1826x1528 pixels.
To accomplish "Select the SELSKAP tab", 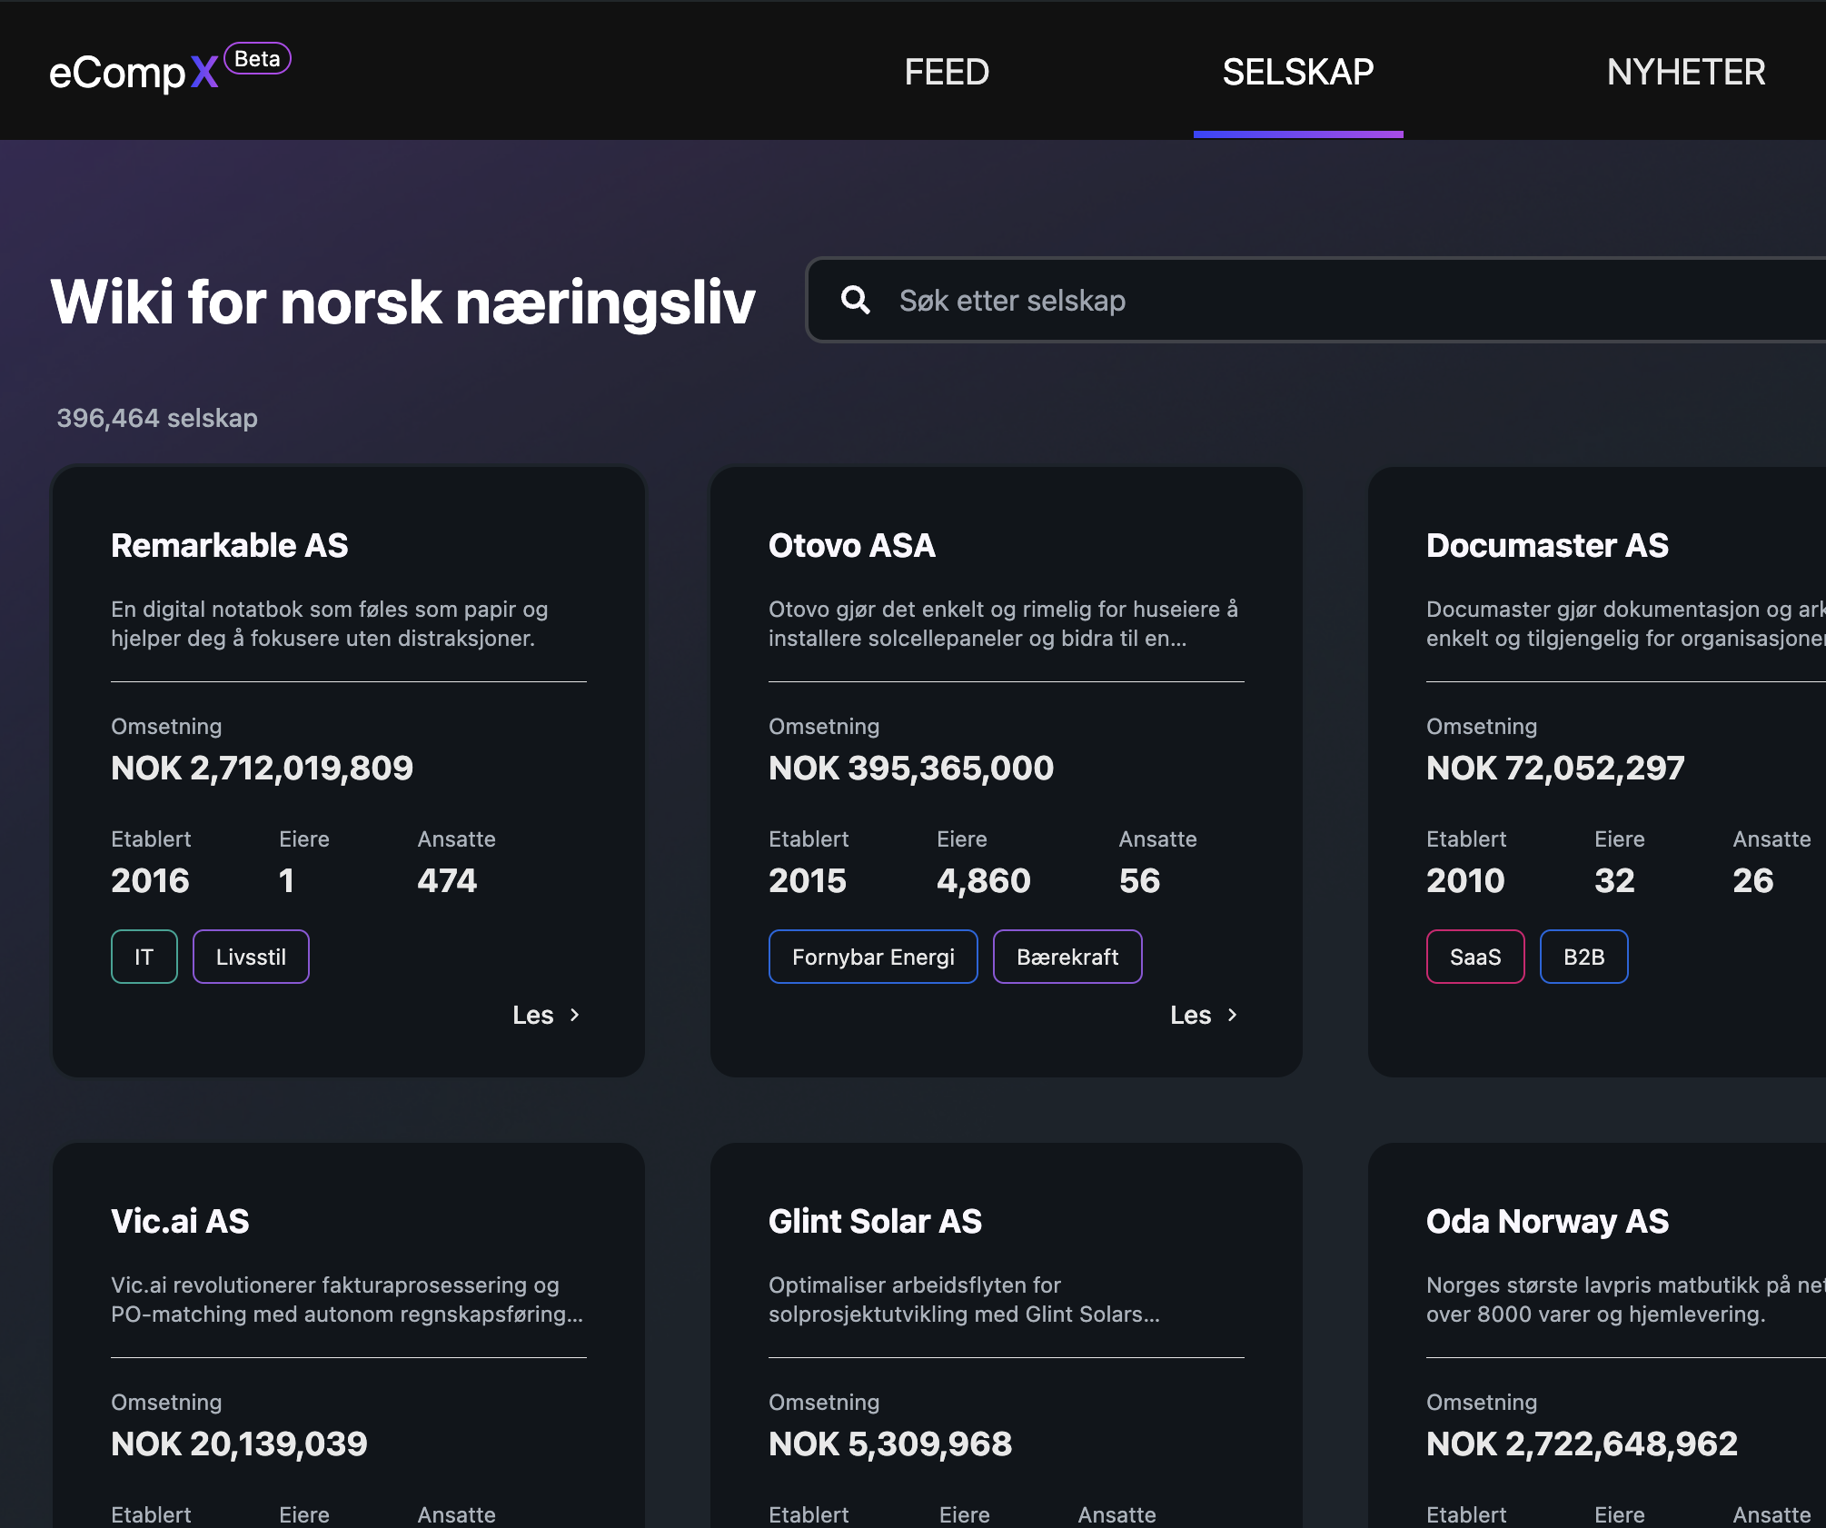I will tap(1298, 72).
